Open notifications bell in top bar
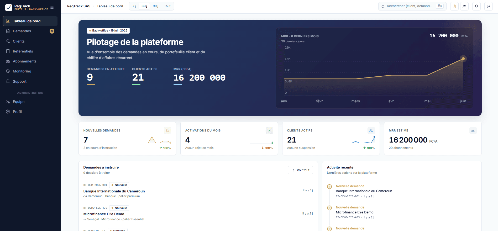This screenshot has width=498, height=231. (476, 6)
